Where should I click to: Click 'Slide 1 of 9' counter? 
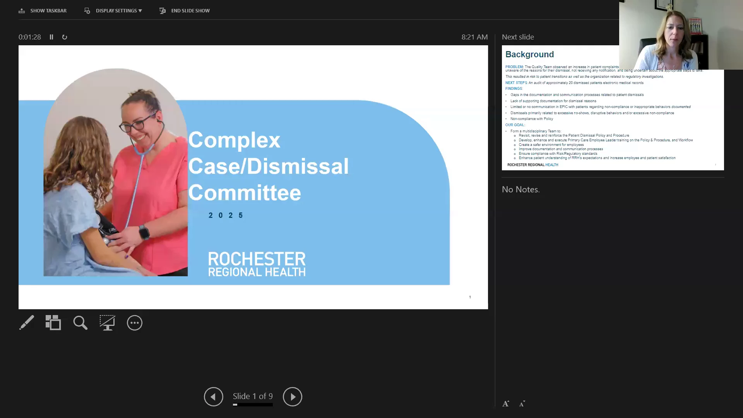pyautogui.click(x=253, y=396)
